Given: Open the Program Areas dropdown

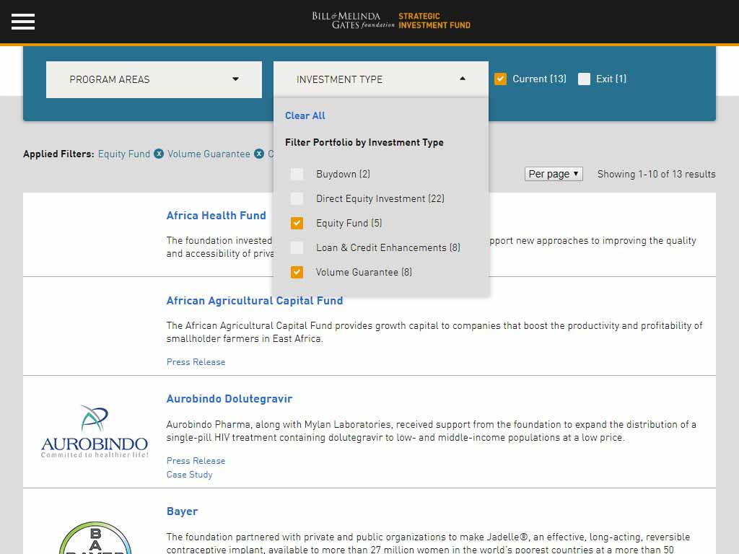Looking at the screenshot, I should [x=154, y=79].
